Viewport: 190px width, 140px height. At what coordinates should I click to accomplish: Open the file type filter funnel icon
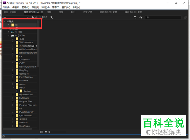coord(135,17)
